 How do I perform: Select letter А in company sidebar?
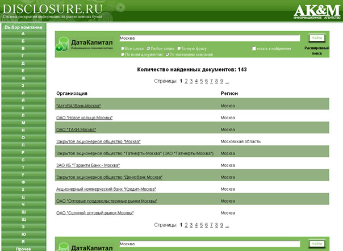click(x=23, y=34)
